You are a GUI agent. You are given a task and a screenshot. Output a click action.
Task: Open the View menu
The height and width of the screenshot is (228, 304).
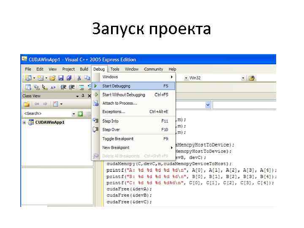coord(52,69)
